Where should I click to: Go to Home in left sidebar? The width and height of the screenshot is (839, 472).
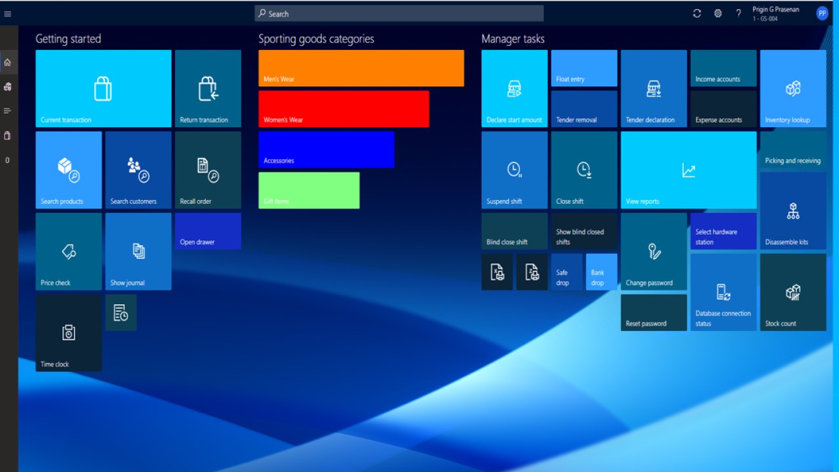8,63
